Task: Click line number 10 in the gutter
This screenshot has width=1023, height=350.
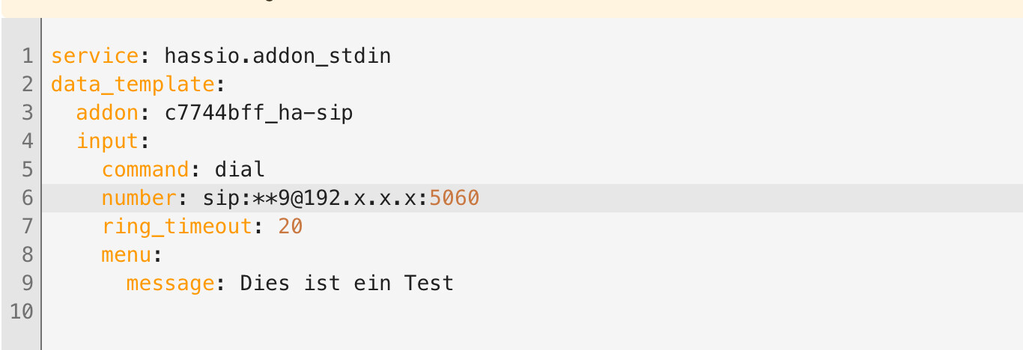Action: [22, 312]
